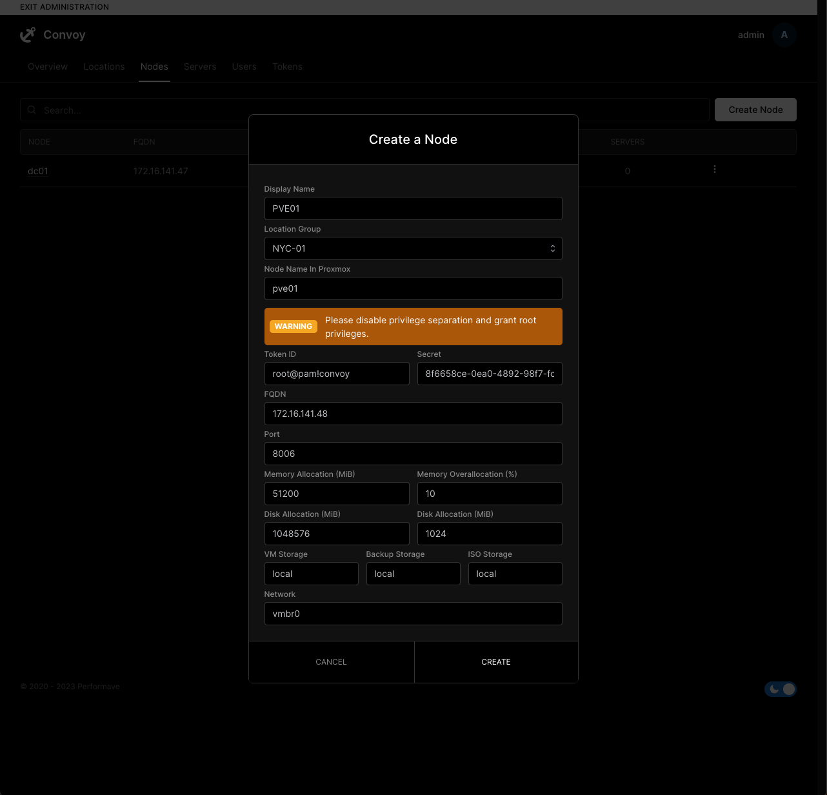Image resolution: width=827 pixels, height=795 pixels.
Task: Switch to the Users tab
Action: click(x=244, y=66)
